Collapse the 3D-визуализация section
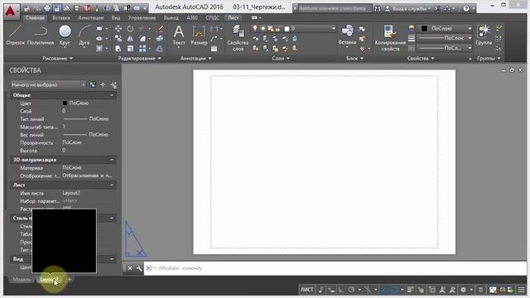 (112, 160)
